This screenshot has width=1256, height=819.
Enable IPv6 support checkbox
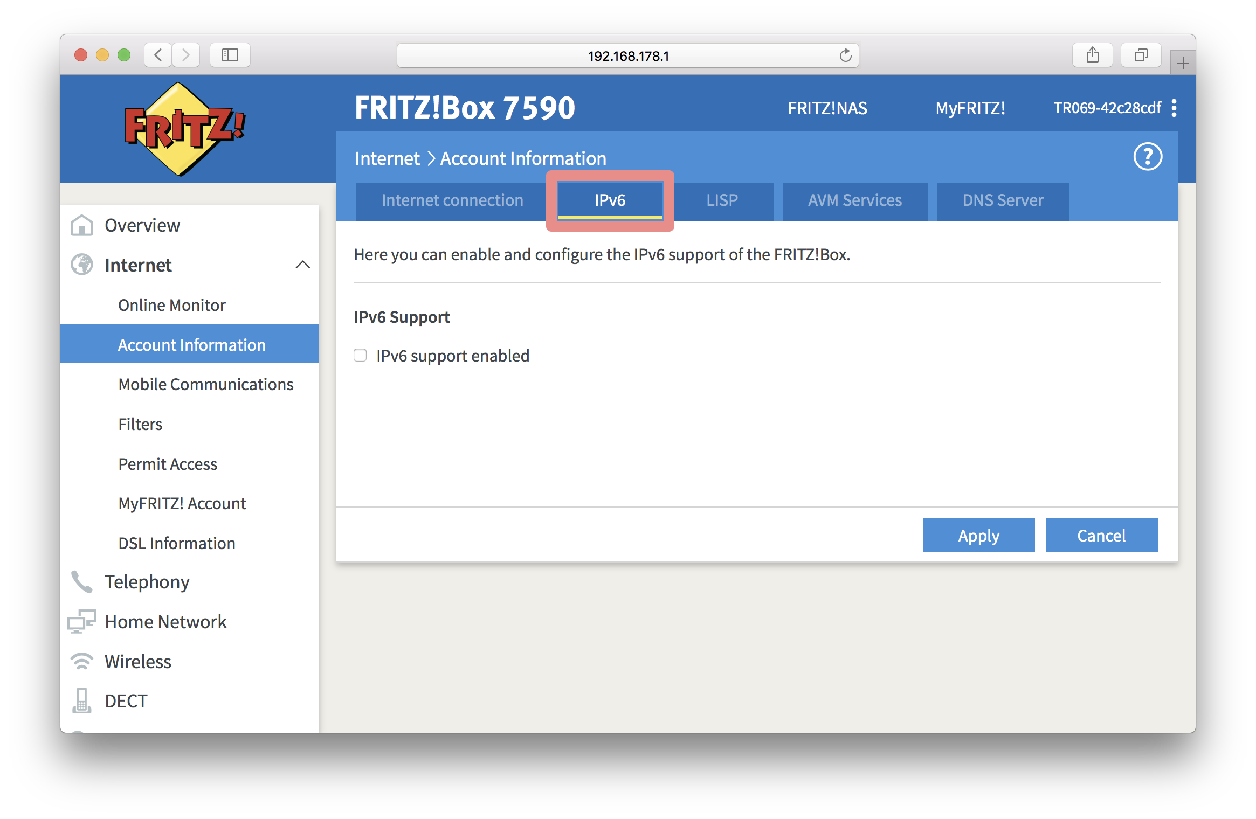pyautogui.click(x=362, y=356)
